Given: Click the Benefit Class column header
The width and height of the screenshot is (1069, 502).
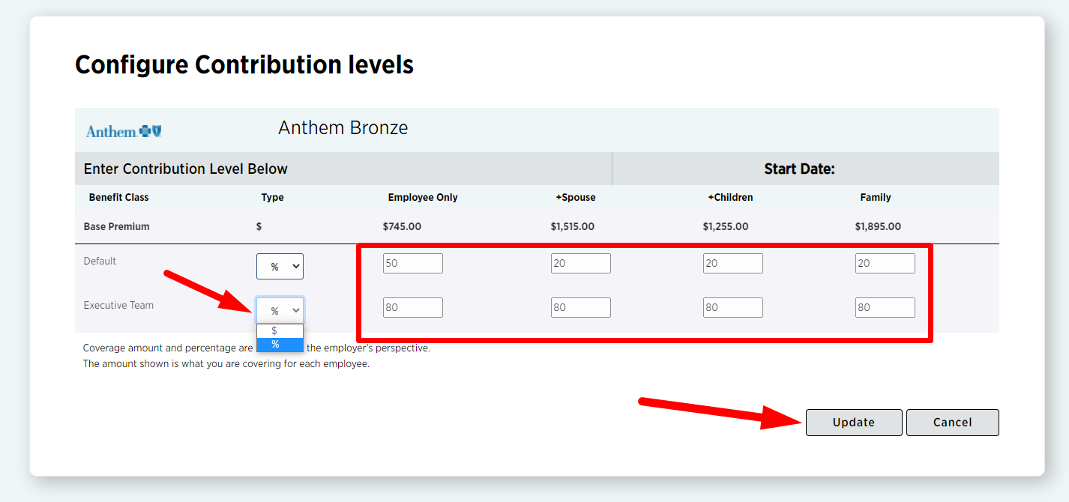Looking at the screenshot, I should (x=118, y=198).
